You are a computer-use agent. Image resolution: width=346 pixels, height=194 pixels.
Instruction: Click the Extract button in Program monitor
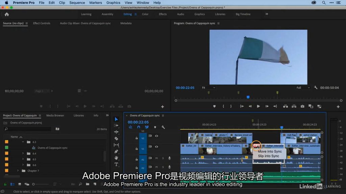294,106
